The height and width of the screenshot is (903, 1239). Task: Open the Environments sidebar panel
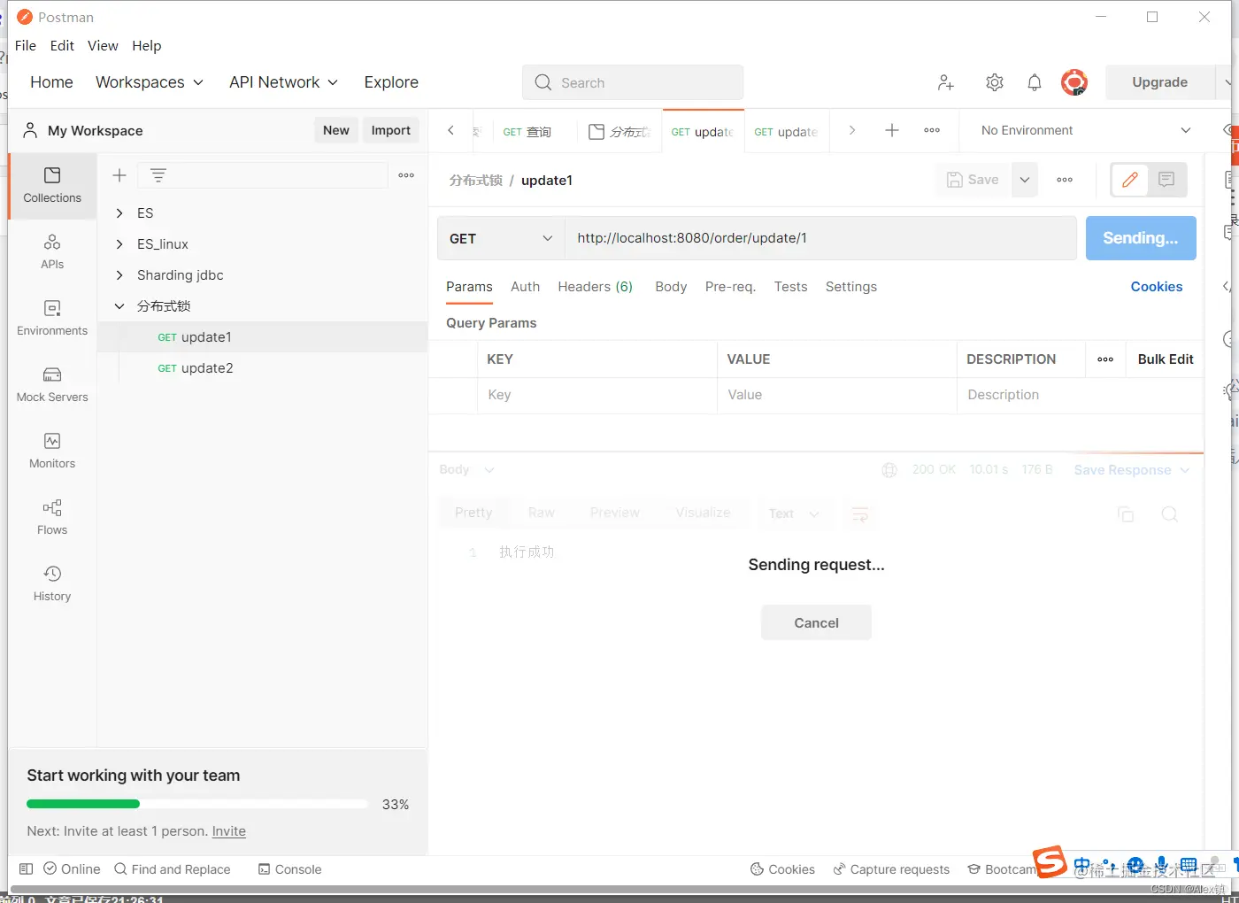click(52, 318)
